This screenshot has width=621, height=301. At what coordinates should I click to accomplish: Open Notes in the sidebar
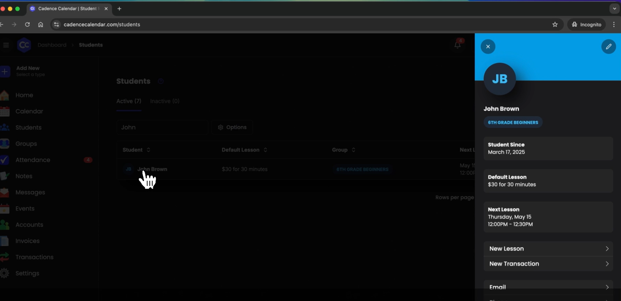[x=24, y=176]
